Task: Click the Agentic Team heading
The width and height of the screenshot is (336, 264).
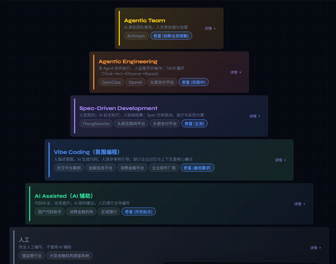Action: [x=145, y=21]
